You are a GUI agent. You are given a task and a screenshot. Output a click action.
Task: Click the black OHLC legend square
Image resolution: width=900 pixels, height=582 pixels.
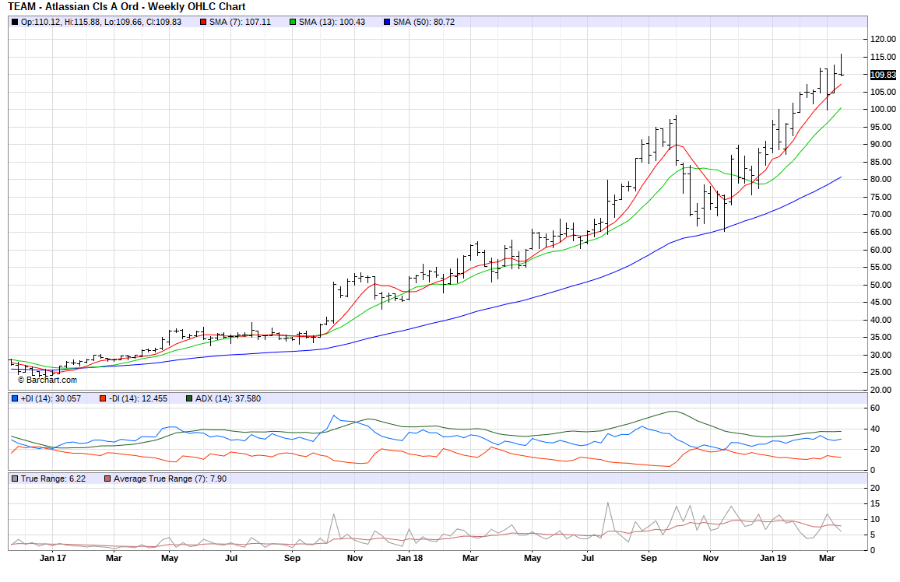[15, 22]
